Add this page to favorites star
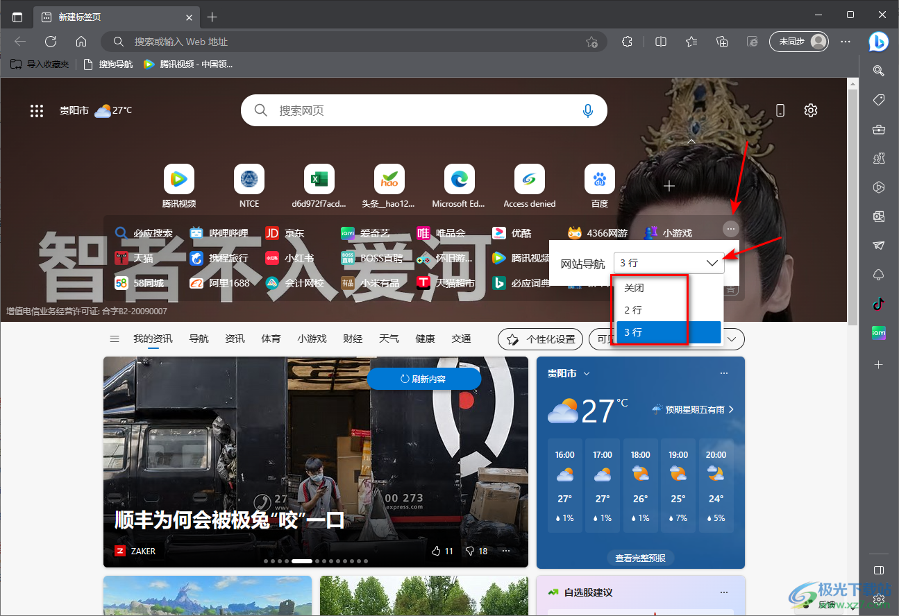Image resolution: width=899 pixels, height=616 pixels. point(591,42)
